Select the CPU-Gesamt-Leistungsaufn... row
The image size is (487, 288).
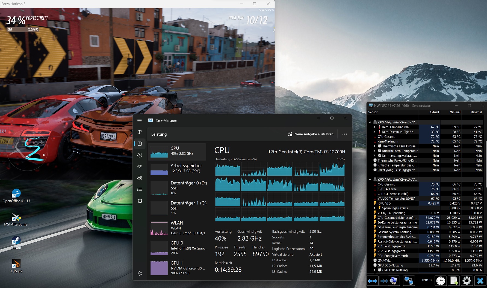[x=426, y=218]
